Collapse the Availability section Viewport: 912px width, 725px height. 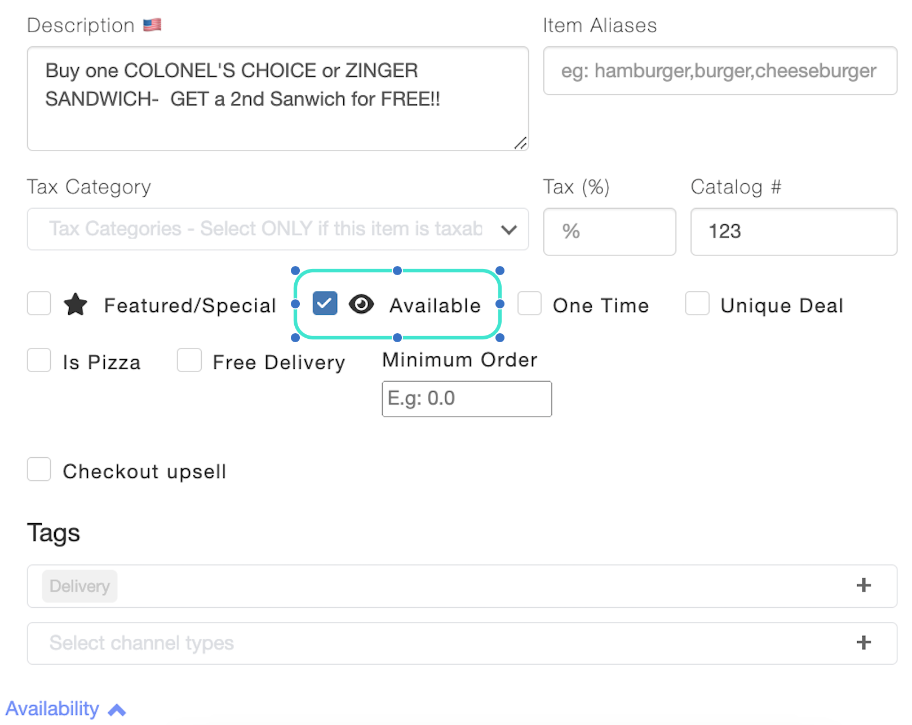[x=65, y=709]
